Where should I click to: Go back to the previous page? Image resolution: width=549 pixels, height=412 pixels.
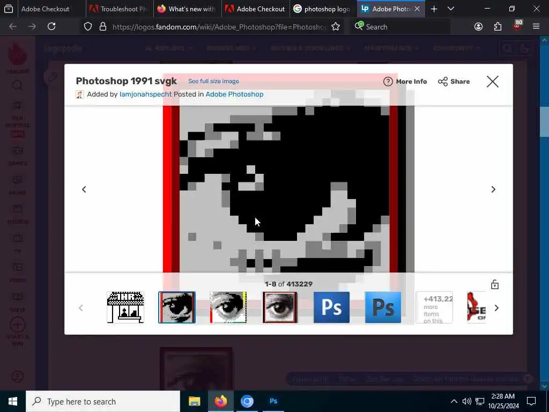click(x=13, y=26)
